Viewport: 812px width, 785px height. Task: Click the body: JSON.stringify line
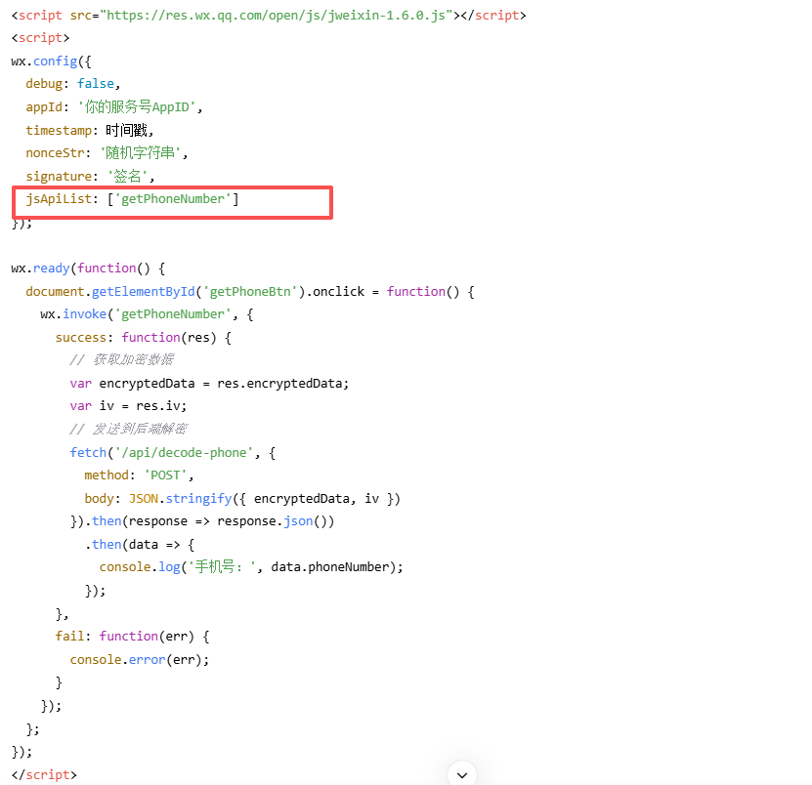(242, 499)
